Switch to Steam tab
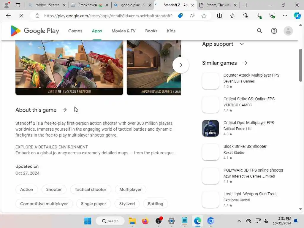The height and width of the screenshot is (228, 304). [218, 5]
